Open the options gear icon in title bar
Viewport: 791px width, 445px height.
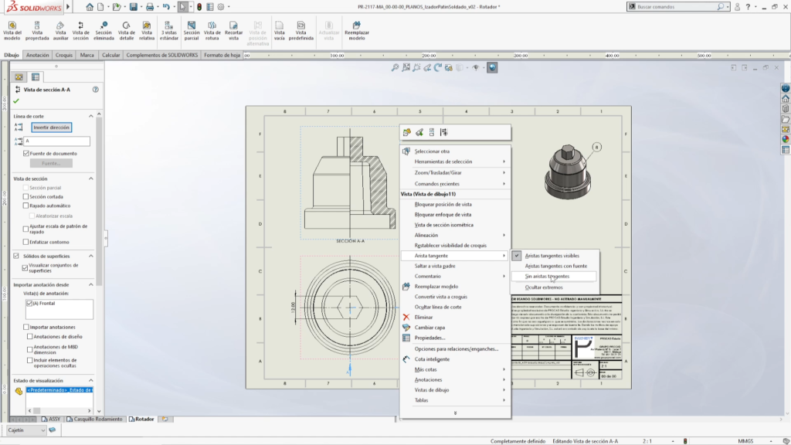click(x=220, y=7)
